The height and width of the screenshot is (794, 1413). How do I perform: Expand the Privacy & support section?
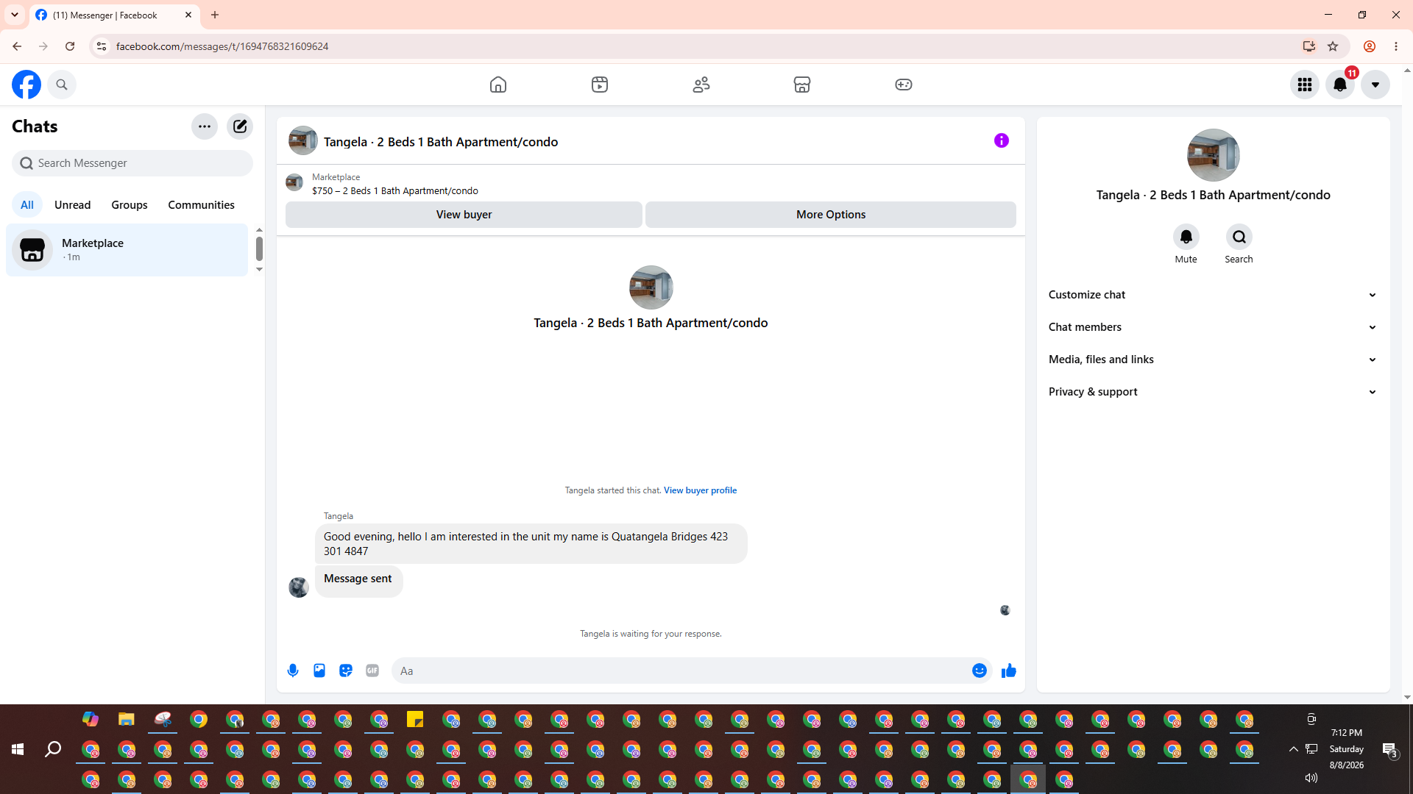click(1214, 392)
